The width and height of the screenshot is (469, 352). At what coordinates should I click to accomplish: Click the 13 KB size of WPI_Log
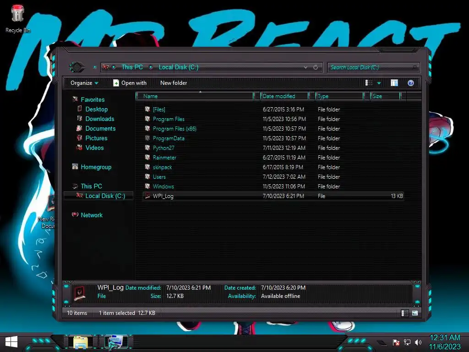tap(397, 196)
